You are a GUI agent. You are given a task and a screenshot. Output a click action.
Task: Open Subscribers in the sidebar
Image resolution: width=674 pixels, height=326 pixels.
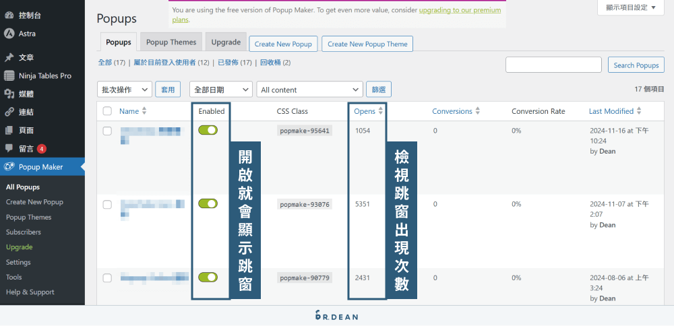coord(24,232)
